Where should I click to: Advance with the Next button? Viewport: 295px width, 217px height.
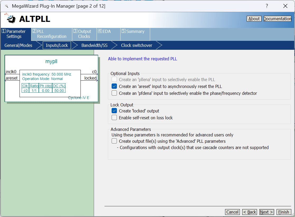pyautogui.click(x=267, y=212)
